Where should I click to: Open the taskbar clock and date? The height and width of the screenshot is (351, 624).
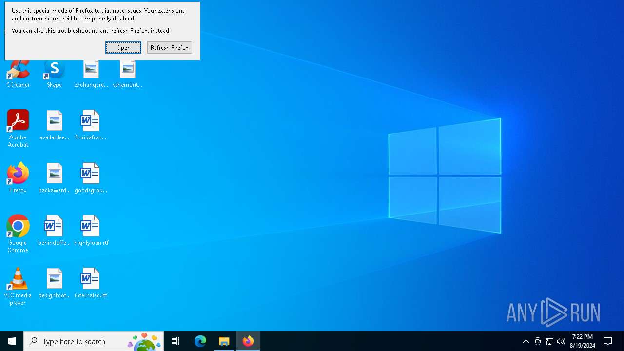coord(583,341)
